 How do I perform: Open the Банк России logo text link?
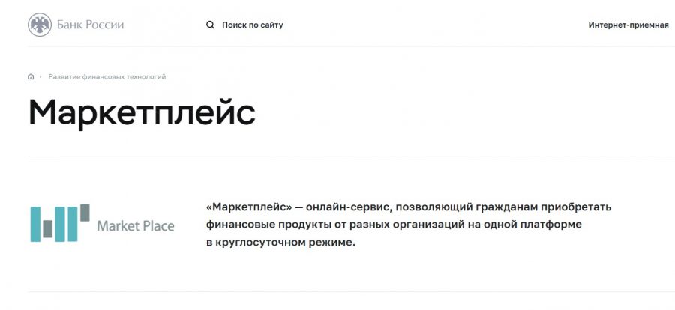(x=91, y=25)
